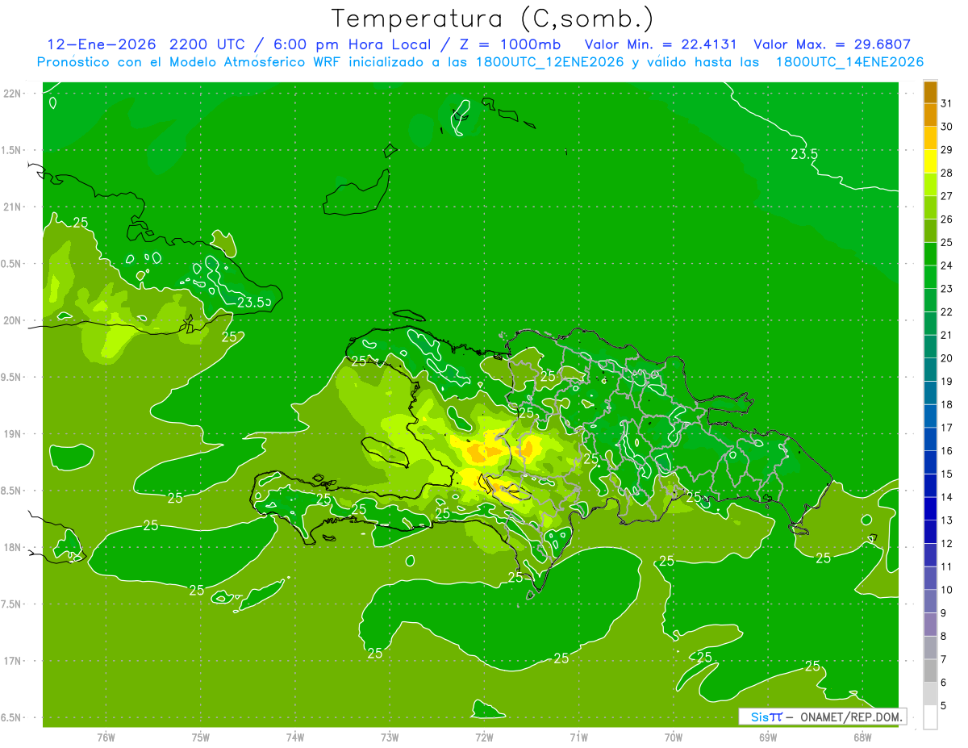Click the orange swatch between 30 and 31
Screen dimensions: 968x748
[930, 115]
